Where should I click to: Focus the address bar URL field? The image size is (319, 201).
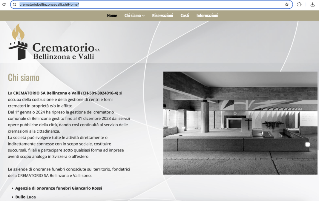coord(149,4)
